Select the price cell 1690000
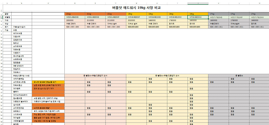 pyautogui.click(x=259, y=20)
